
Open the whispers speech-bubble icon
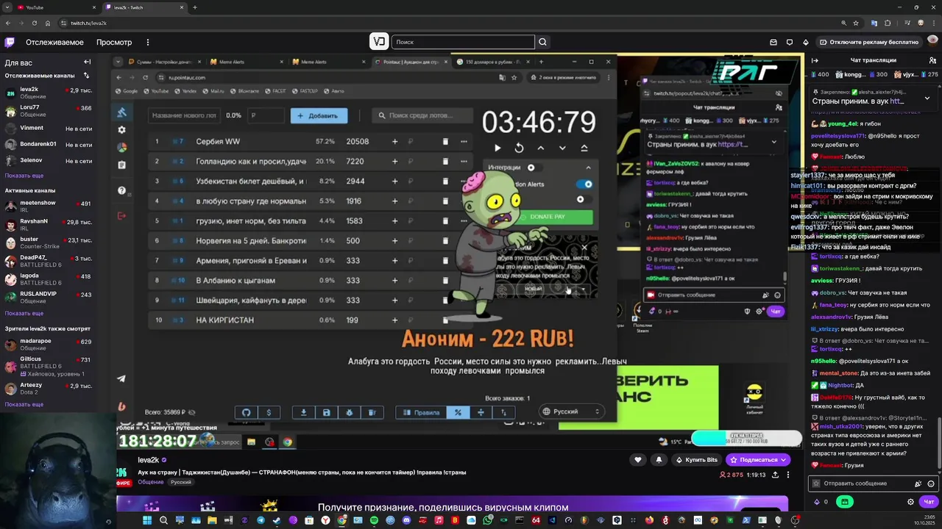pyautogui.click(x=790, y=42)
